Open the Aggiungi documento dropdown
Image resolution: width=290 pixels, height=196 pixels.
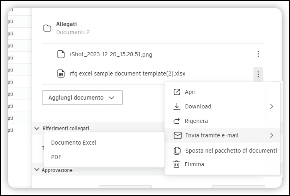tap(82, 98)
